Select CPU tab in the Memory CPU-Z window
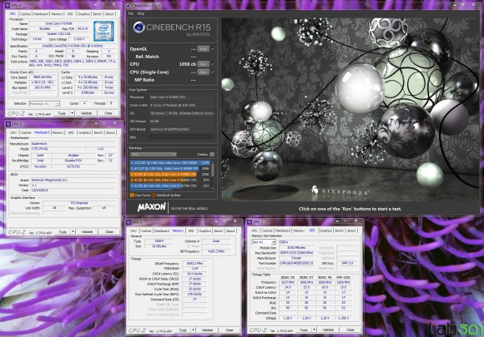Viewport: 484px width, 337px height. (x=134, y=230)
